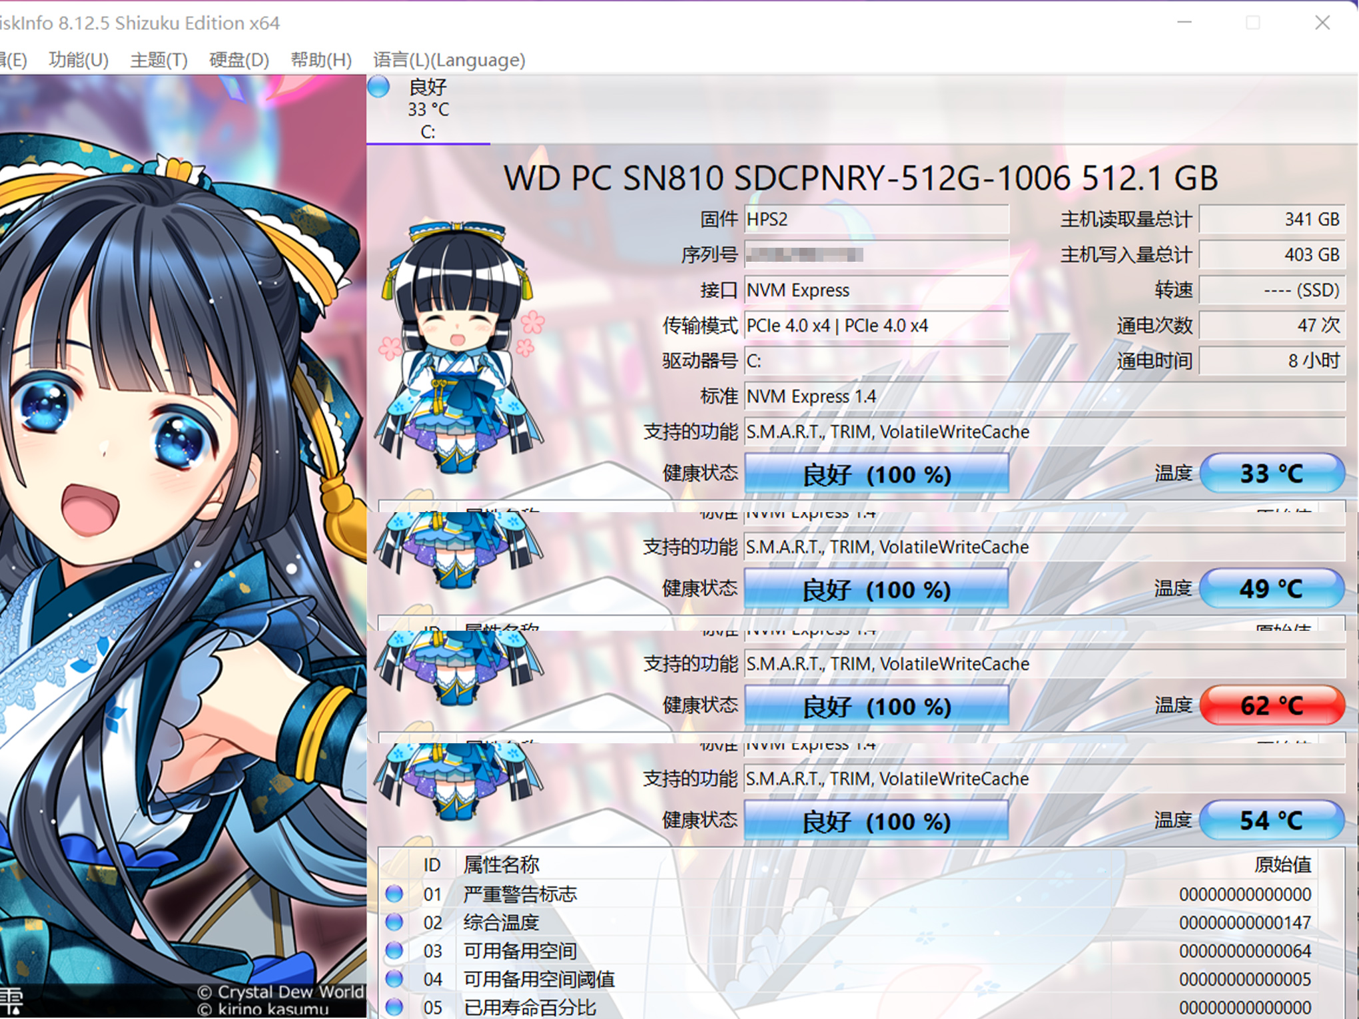The height and width of the screenshot is (1019, 1359).
Task: Click the firmware field showing HPS2
Action: tap(877, 219)
